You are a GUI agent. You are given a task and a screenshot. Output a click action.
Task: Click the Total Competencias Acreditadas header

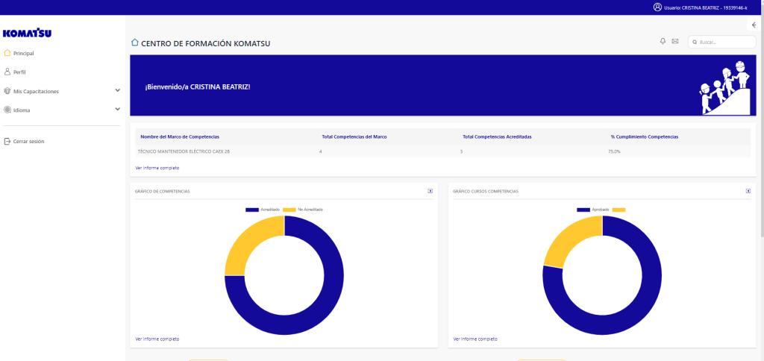tap(497, 137)
